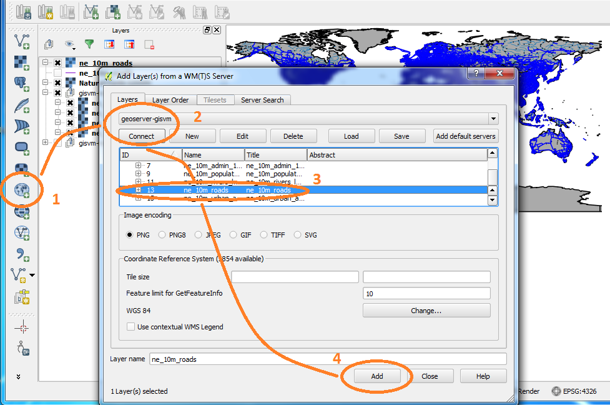Sort by the Title column header
The height and width of the screenshot is (405, 610).
coord(276,155)
